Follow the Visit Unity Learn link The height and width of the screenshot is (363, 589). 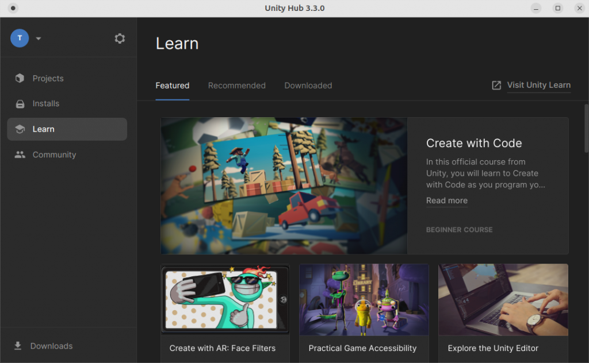click(x=538, y=85)
